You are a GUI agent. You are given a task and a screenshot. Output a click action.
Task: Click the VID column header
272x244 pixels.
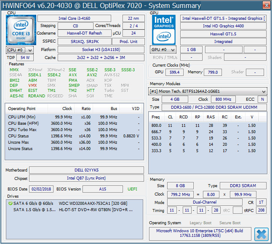[x=131, y=109]
